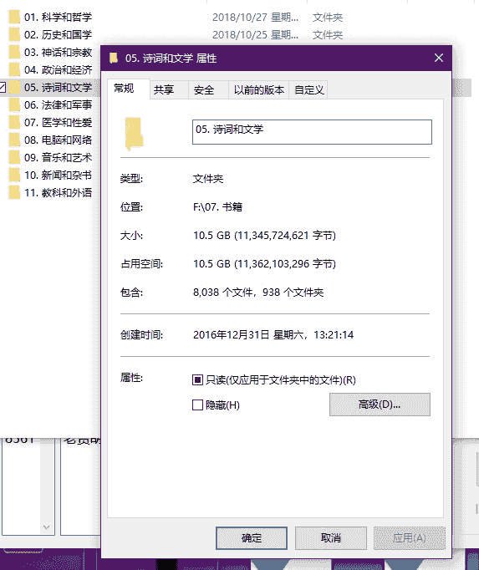The image size is (479, 570).
Task: Switch to the 自定义 tab
Action: pos(308,89)
